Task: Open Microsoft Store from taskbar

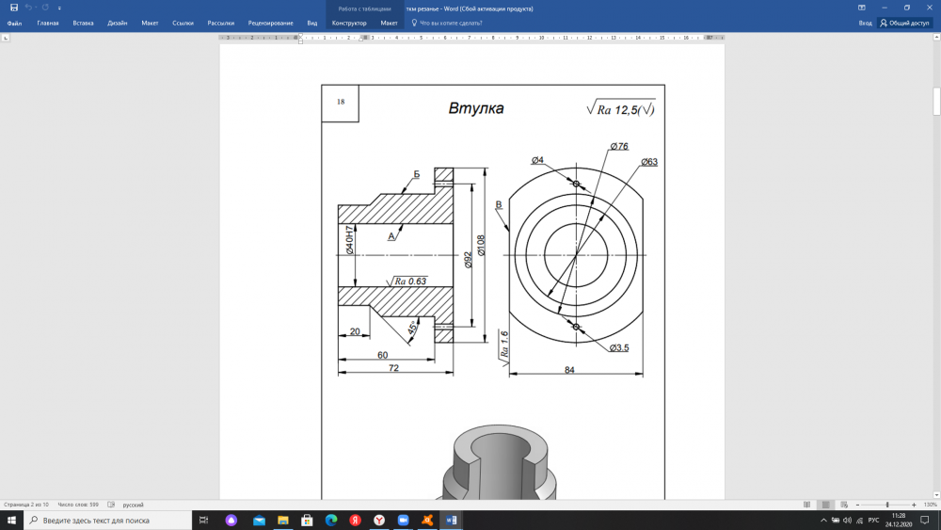Action: 308,521
